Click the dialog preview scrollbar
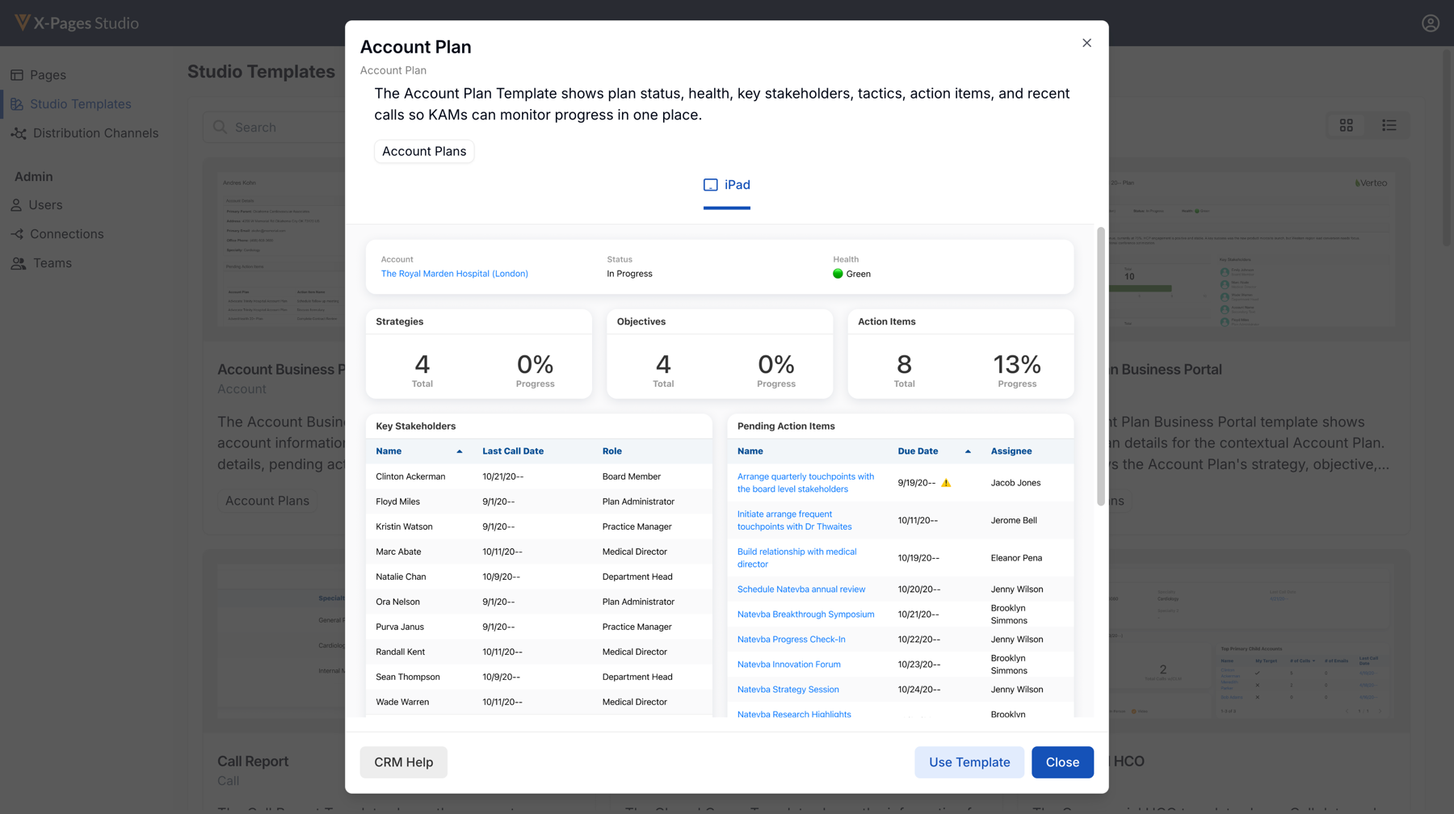 [1100, 367]
